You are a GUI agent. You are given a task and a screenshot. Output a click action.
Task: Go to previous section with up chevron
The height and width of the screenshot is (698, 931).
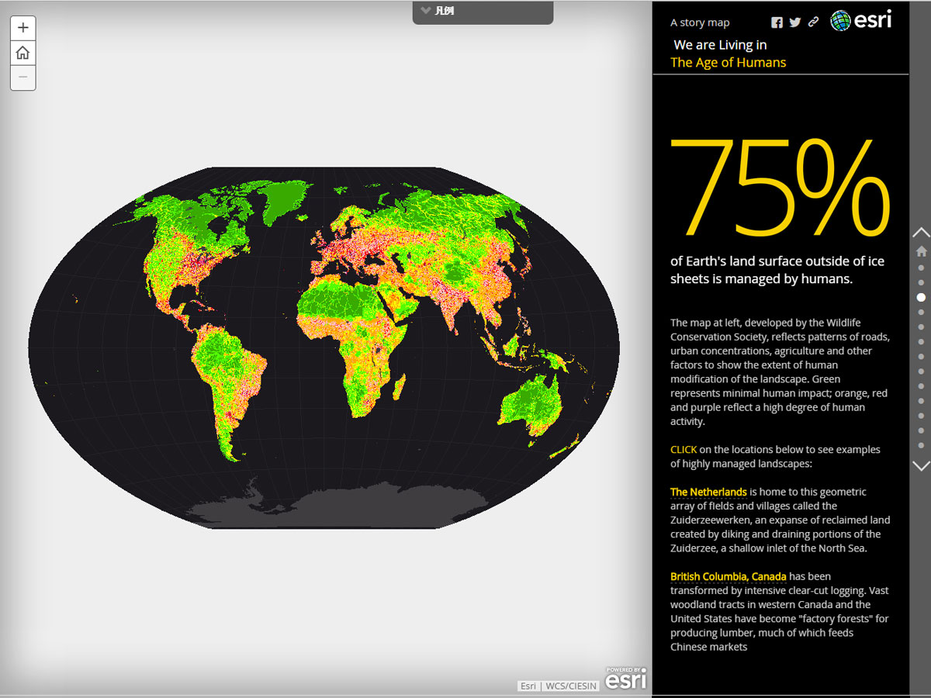[x=921, y=233]
